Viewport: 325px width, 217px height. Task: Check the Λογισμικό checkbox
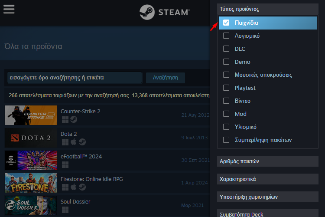(226, 36)
